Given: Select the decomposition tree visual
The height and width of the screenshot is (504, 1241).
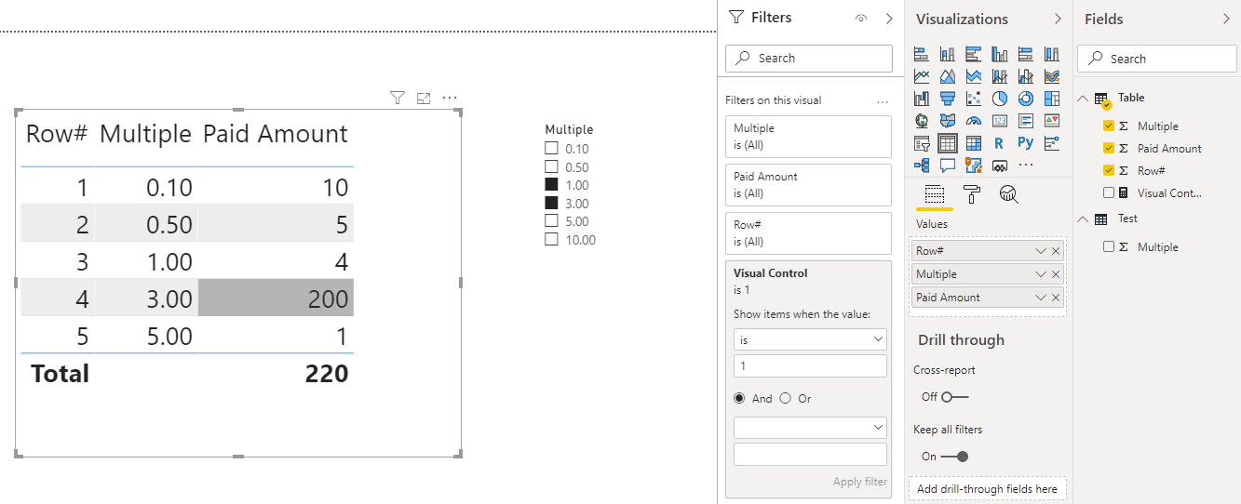Looking at the screenshot, I should (x=922, y=166).
